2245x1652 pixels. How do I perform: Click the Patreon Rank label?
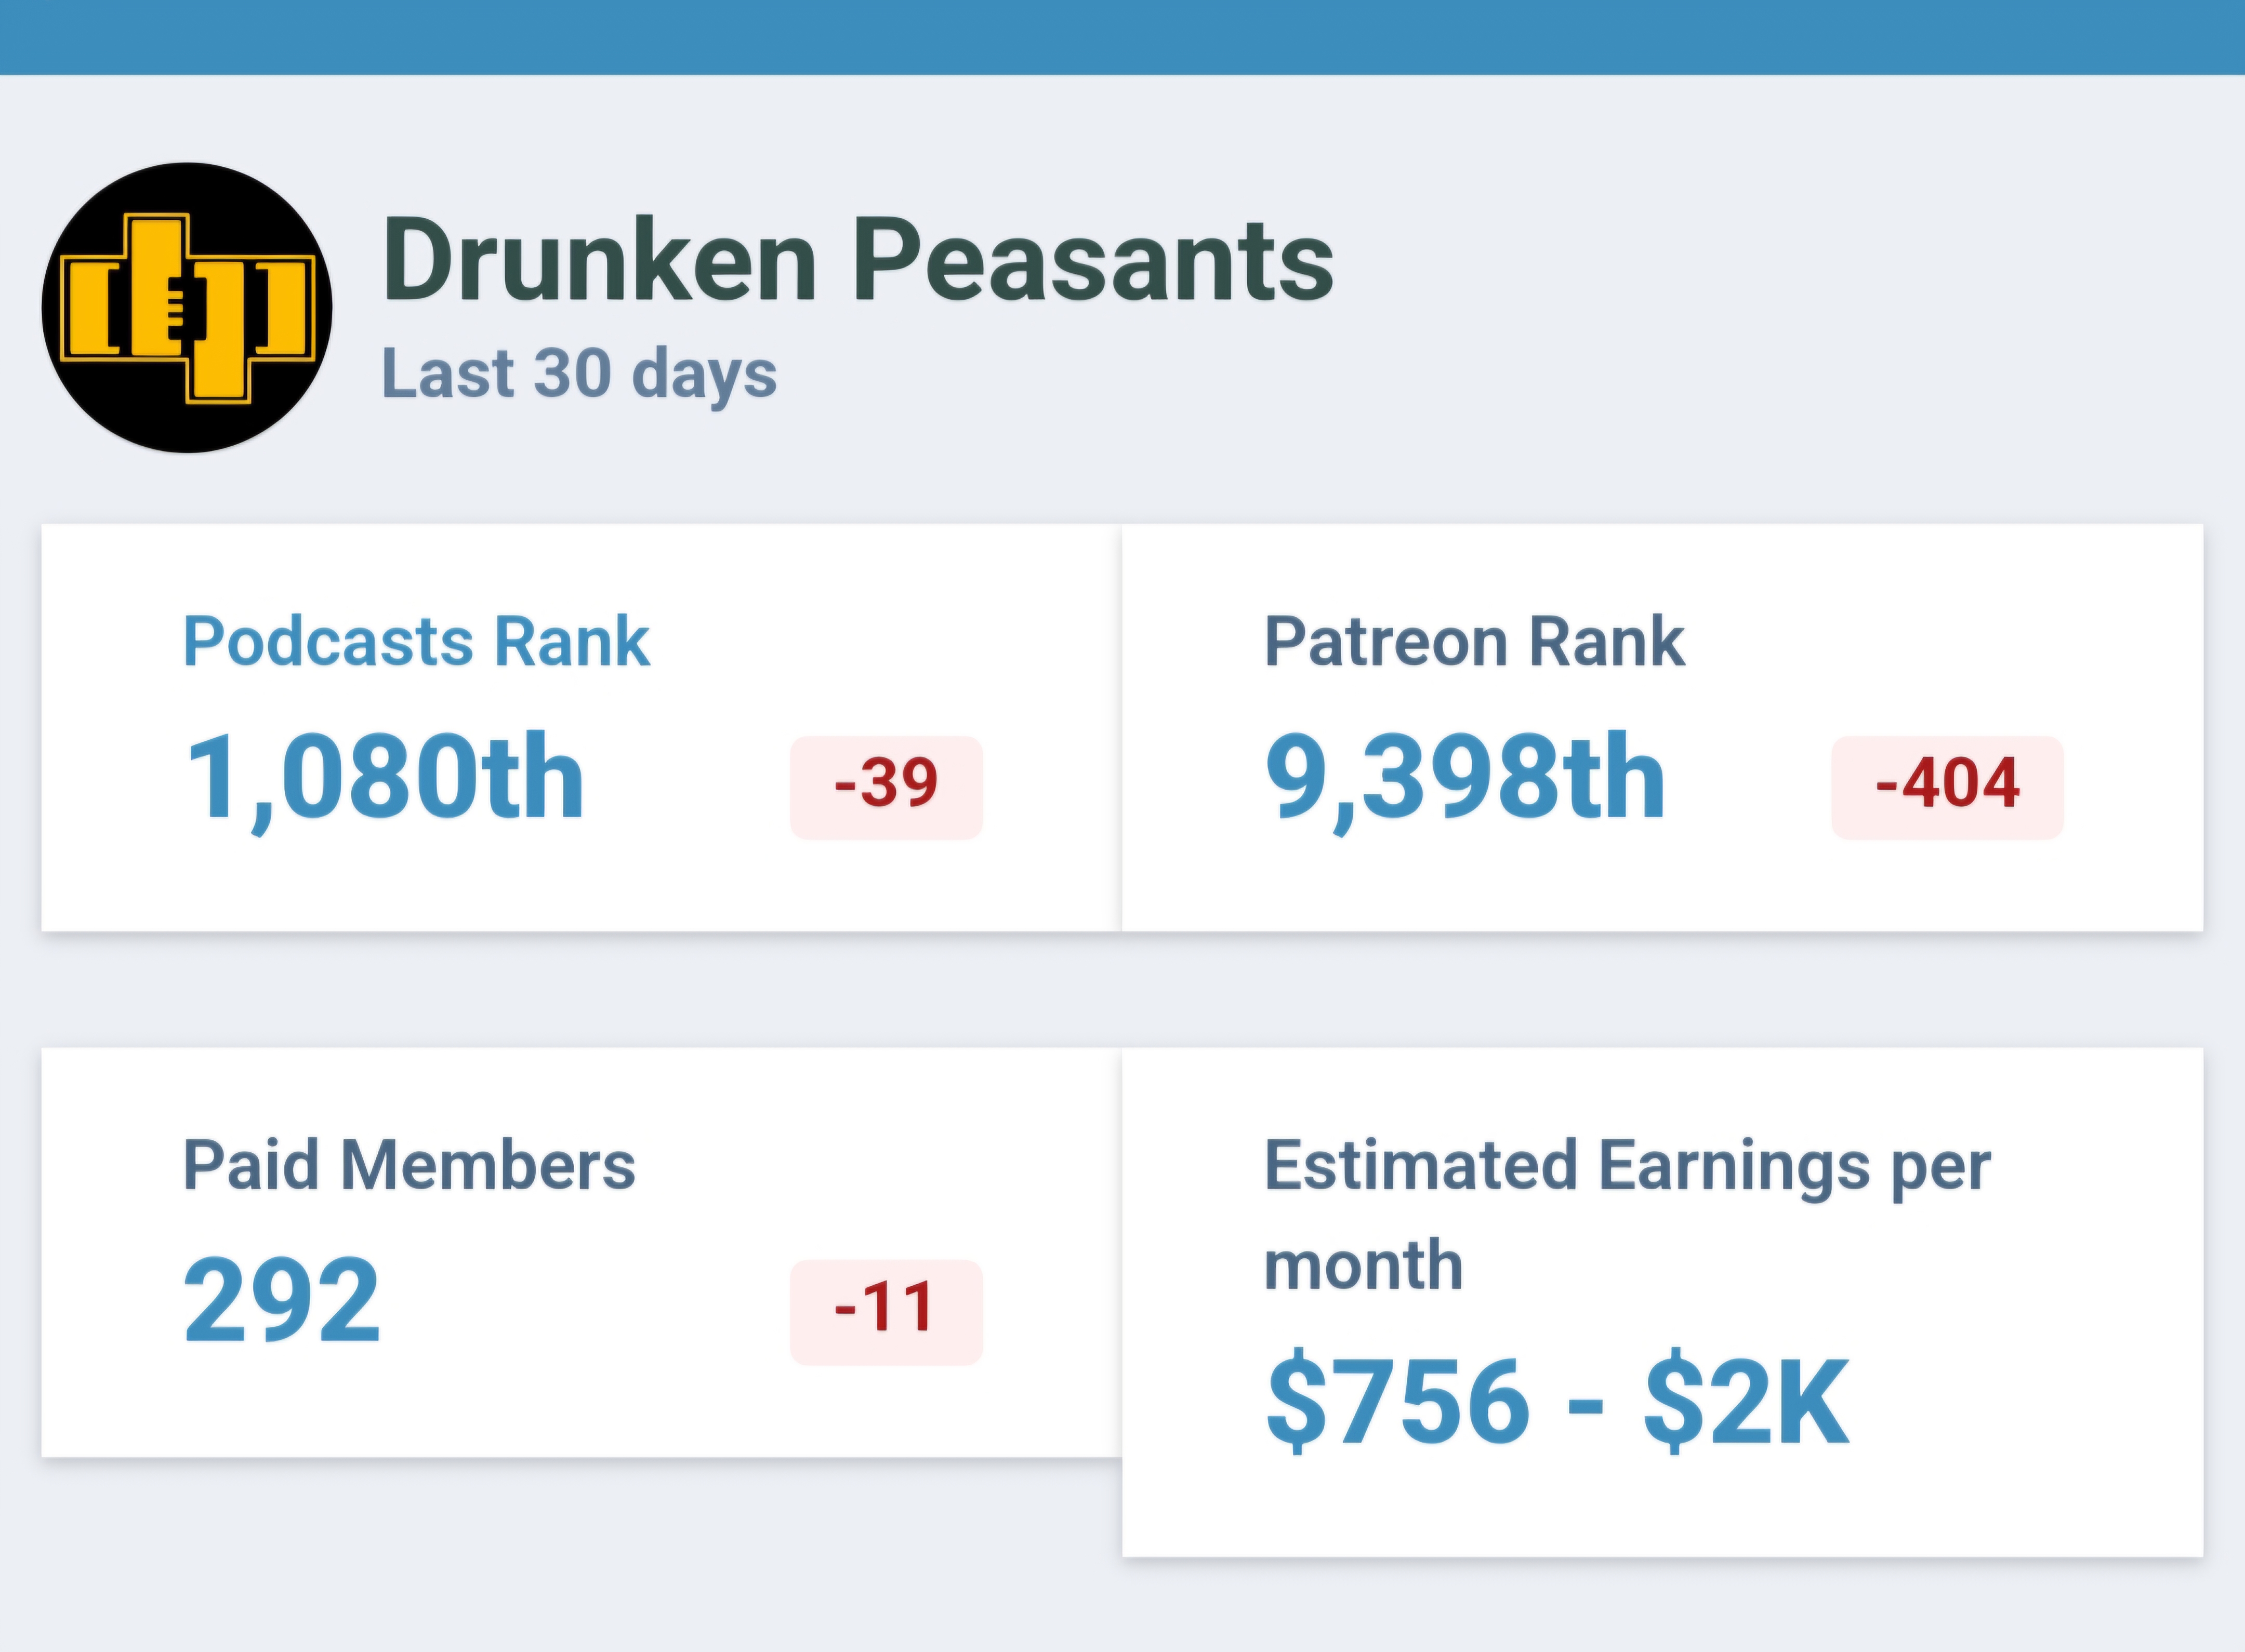click(x=1474, y=641)
